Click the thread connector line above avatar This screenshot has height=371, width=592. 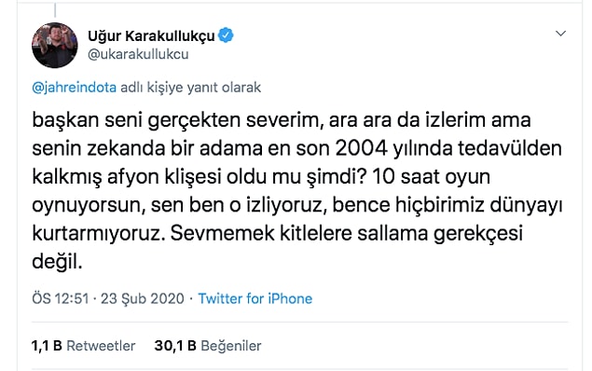pyautogui.click(x=55, y=10)
